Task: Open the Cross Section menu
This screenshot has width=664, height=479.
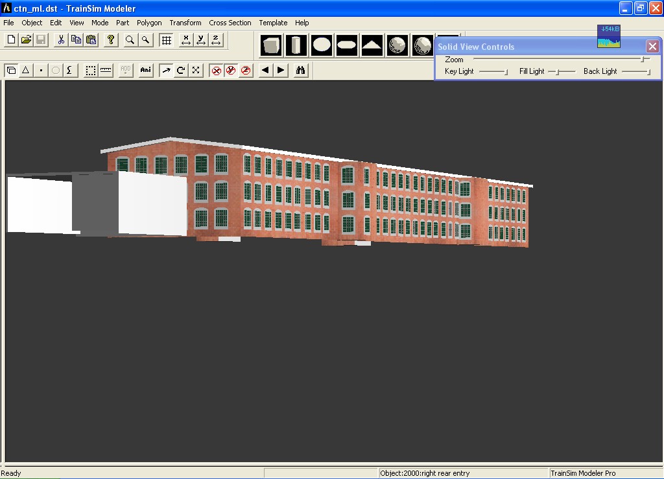Action: 230,23
